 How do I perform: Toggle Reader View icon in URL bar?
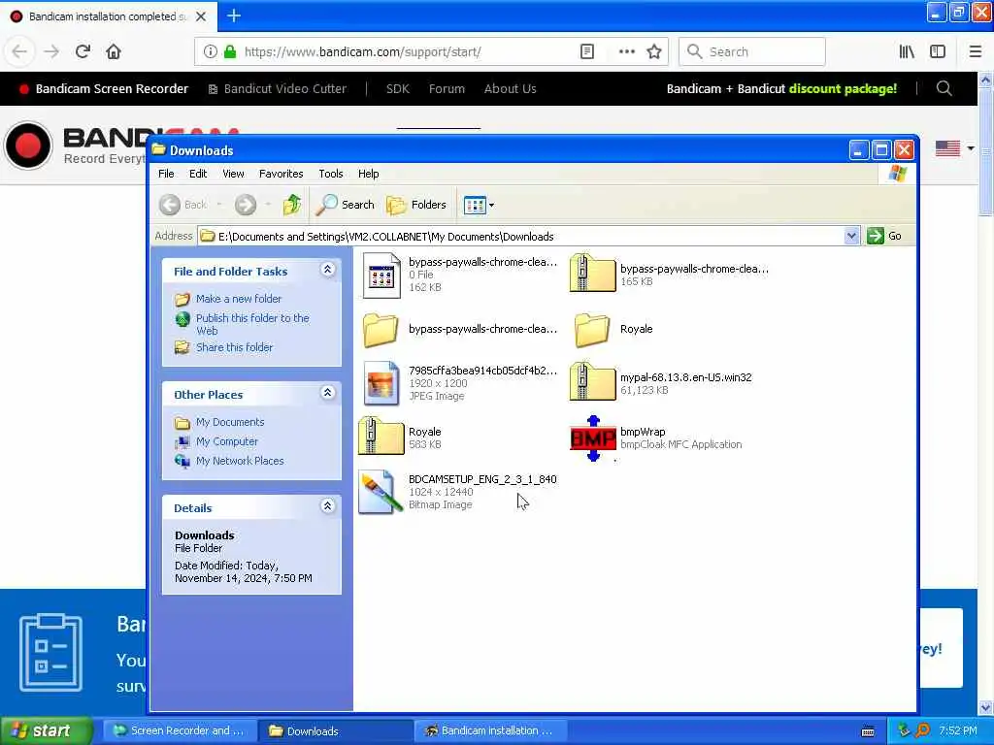pyautogui.click(x=587, y=51)
